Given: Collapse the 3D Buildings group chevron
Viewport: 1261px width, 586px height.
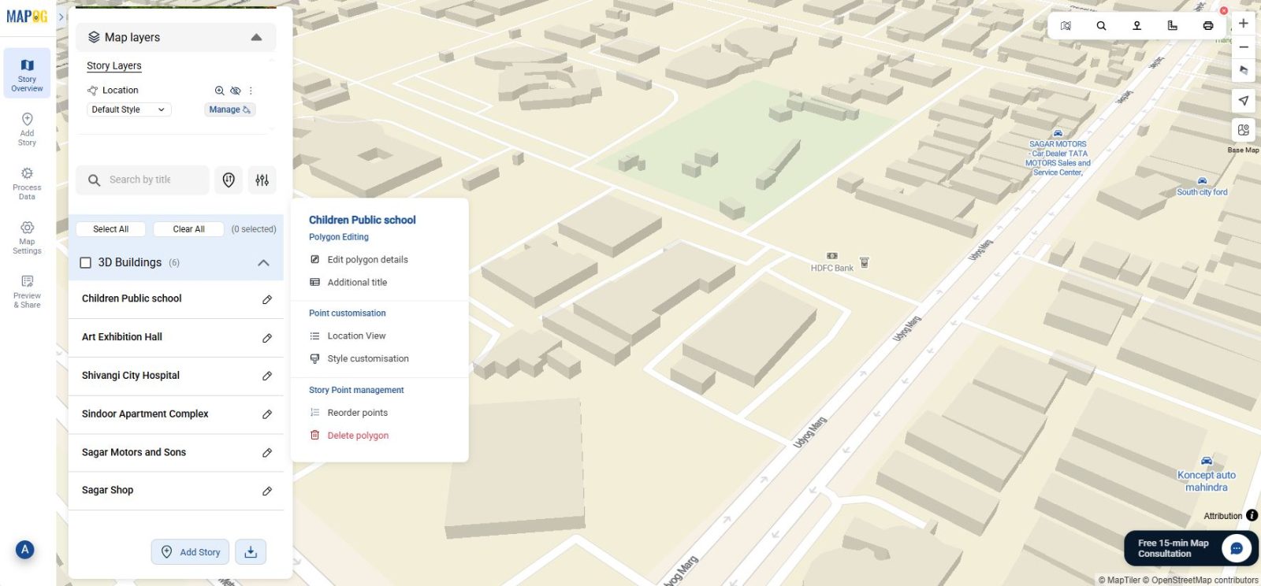Looking at the screenshot, I should [x=263, y=263].
